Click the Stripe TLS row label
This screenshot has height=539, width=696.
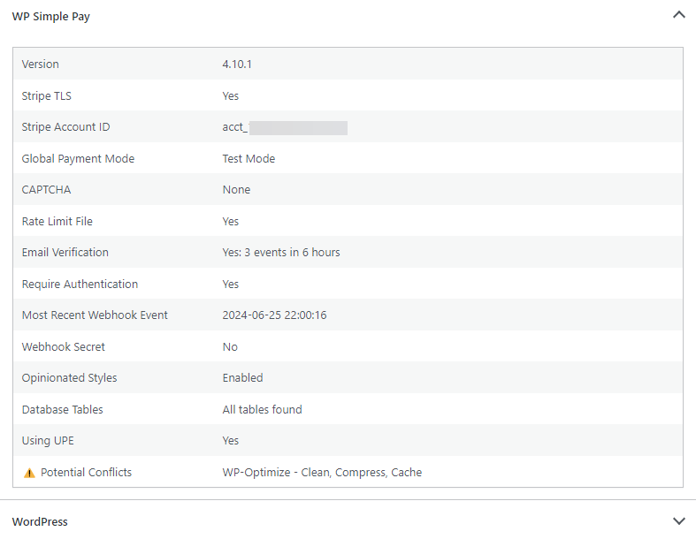pos(47,96)
